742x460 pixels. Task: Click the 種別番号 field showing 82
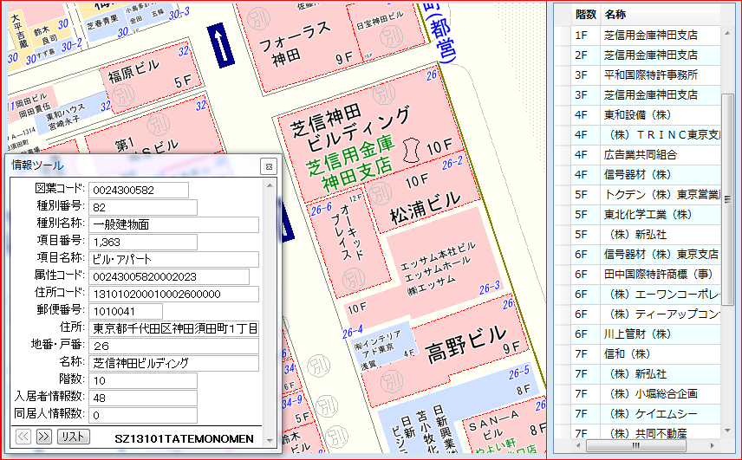coord(142,208)
